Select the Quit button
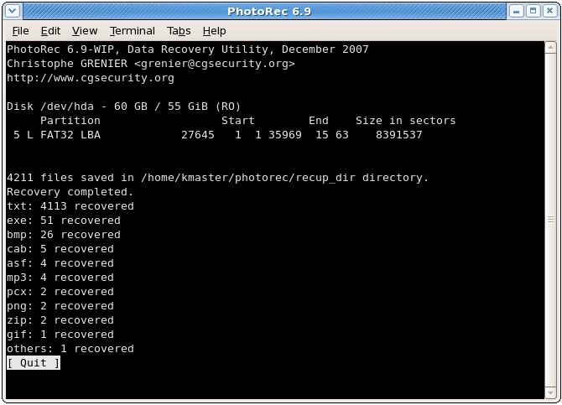This screenshot has height=405, width=562. pyautogui.click(x=34, y=363)
